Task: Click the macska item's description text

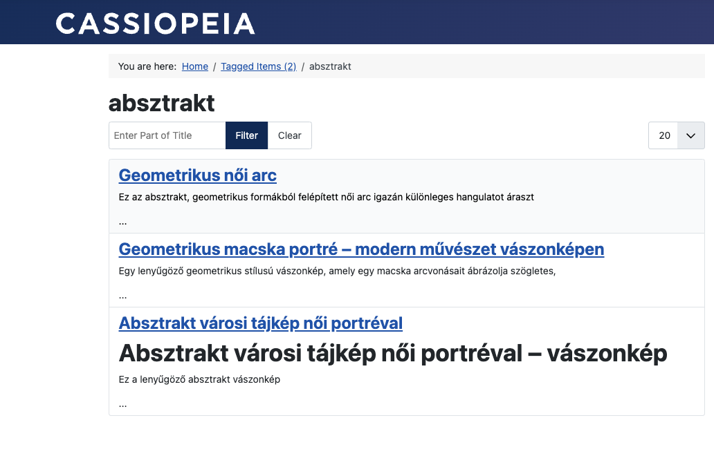Action: (337, 271)
